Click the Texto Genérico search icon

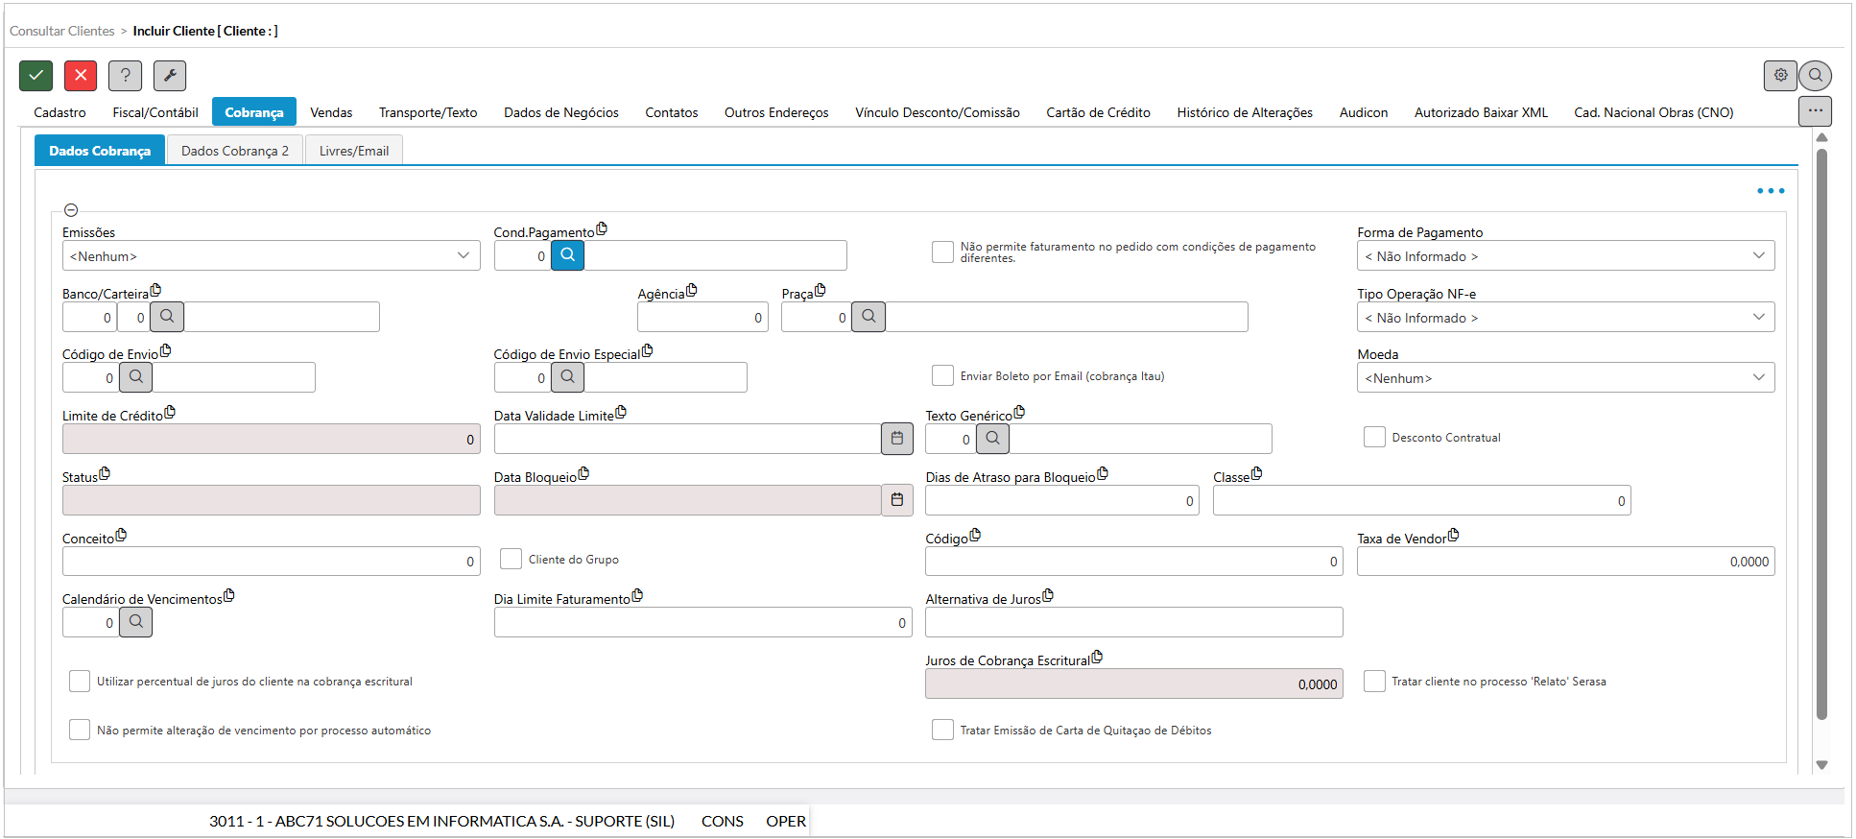(x=992, y=439)
